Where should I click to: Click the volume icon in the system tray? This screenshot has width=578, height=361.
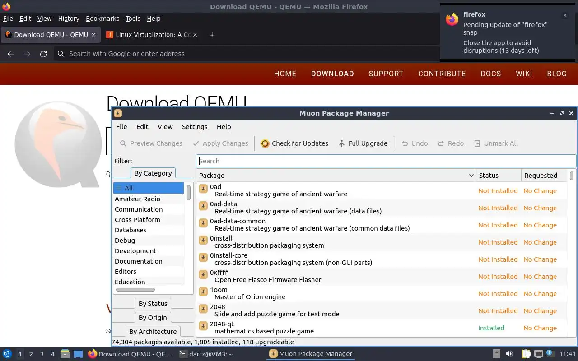509,354
